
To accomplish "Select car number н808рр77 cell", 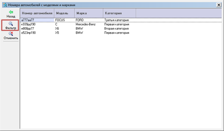I will point(37,29).
